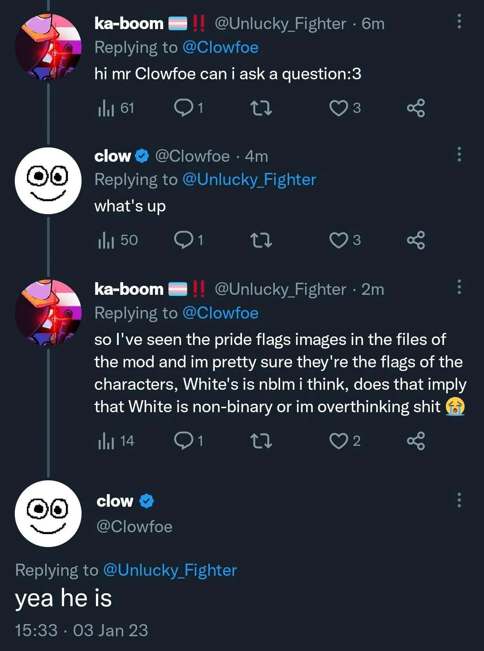Open replies on the 'what's up' tweet
This screenshot has width=484, height=651.
[x=184, y=240]
